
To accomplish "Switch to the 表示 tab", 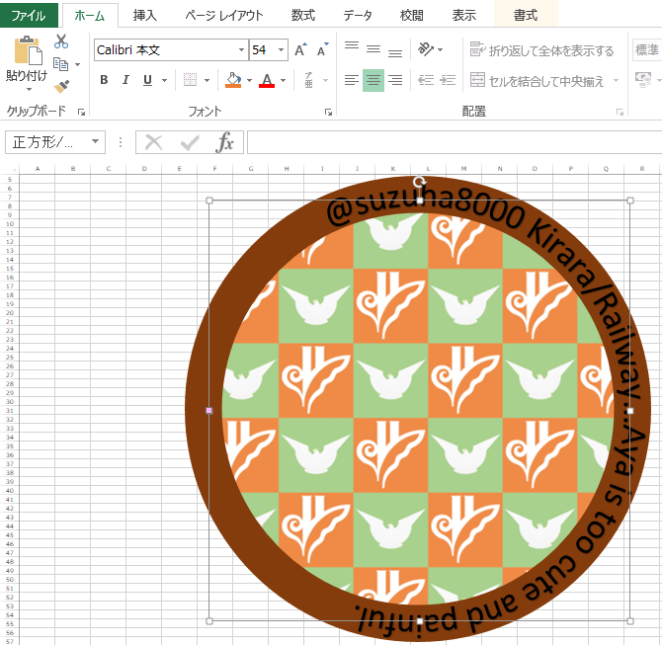I will click(x=464, y=15).
